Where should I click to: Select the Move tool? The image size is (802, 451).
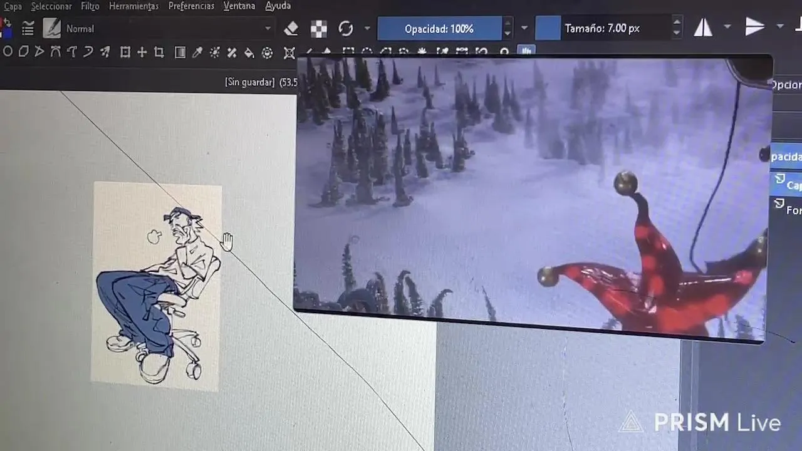pyautogui.click(x=142, y=53)
